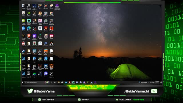Open the weather widget in the taskbar
The height and width of the screenshot is (103, 183).
143,82
